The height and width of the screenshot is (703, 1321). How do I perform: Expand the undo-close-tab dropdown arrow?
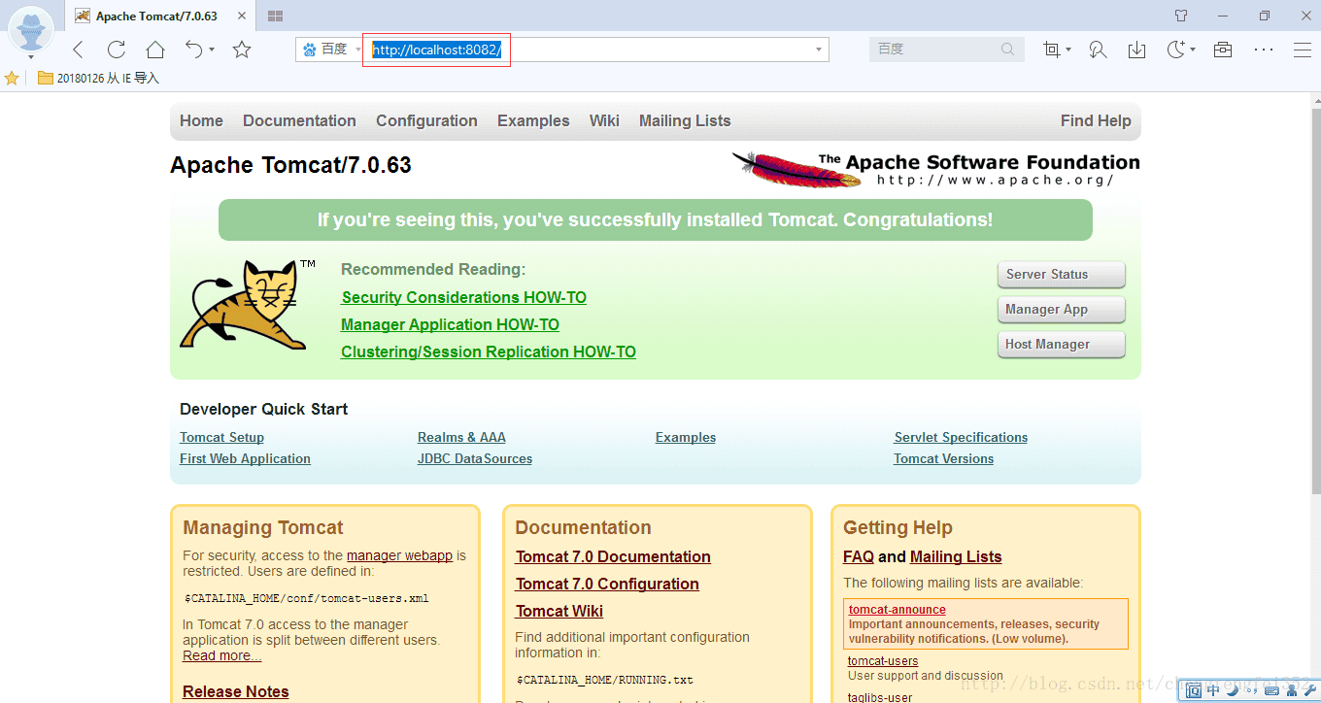coord(212,50)
